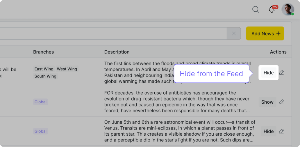Click the East Wing branch tag
The height and width of the screenshot is (147, 300).
tap(44, 69)
